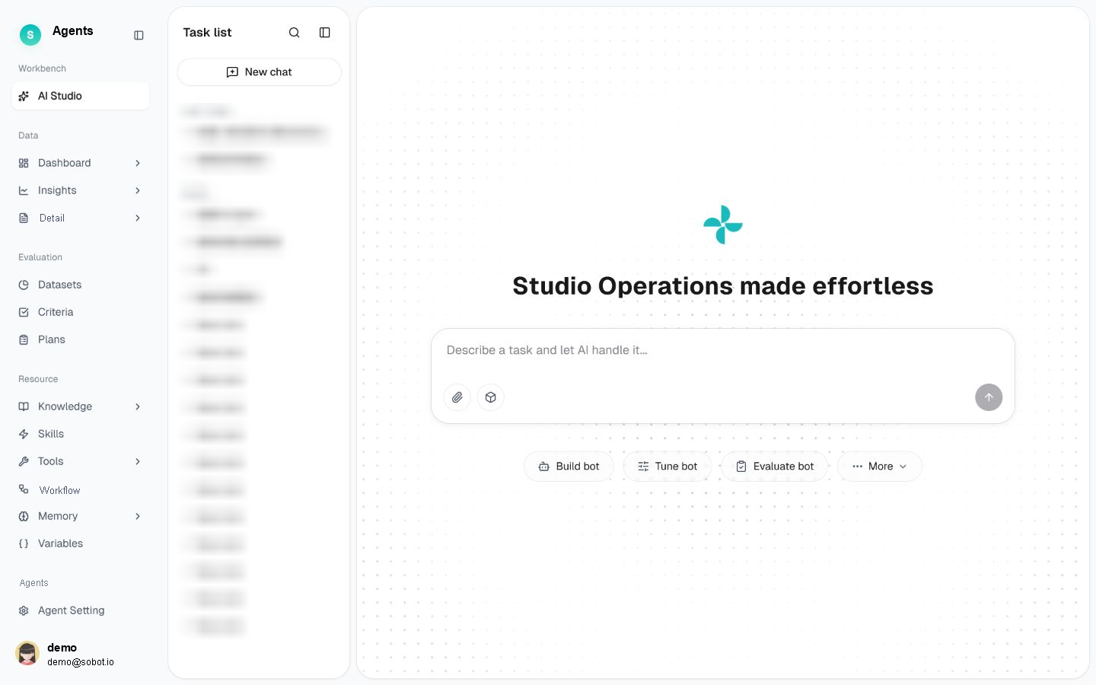Open the Variables page
The image size is (1096, 685).
click(x=81, y=543)
